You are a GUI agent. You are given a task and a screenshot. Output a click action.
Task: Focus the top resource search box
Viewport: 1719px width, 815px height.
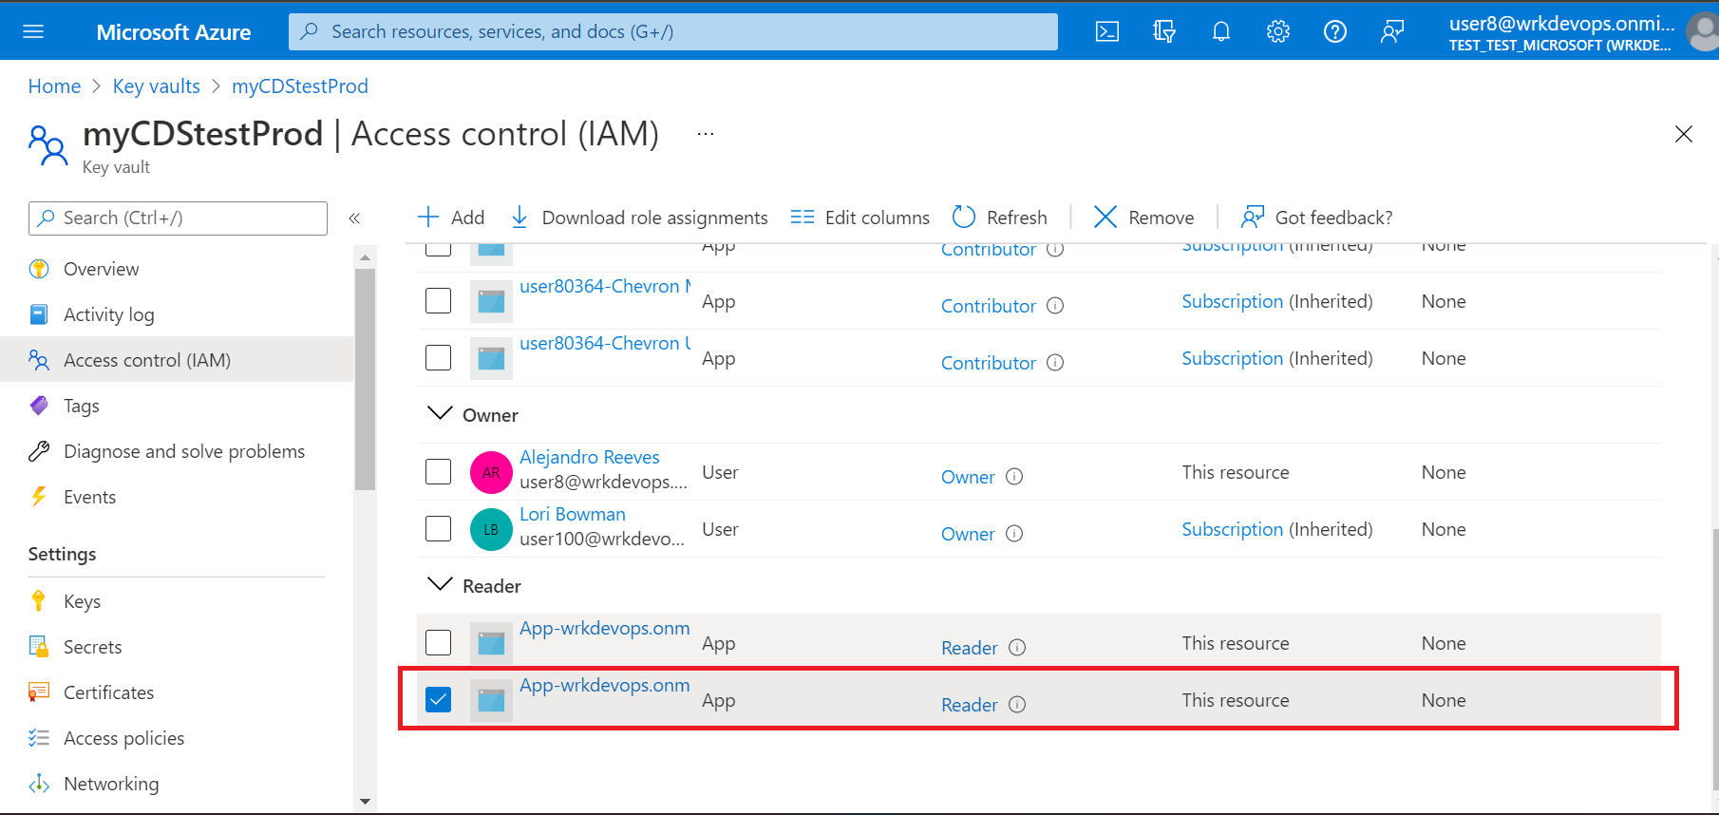[x=672, y=31]
